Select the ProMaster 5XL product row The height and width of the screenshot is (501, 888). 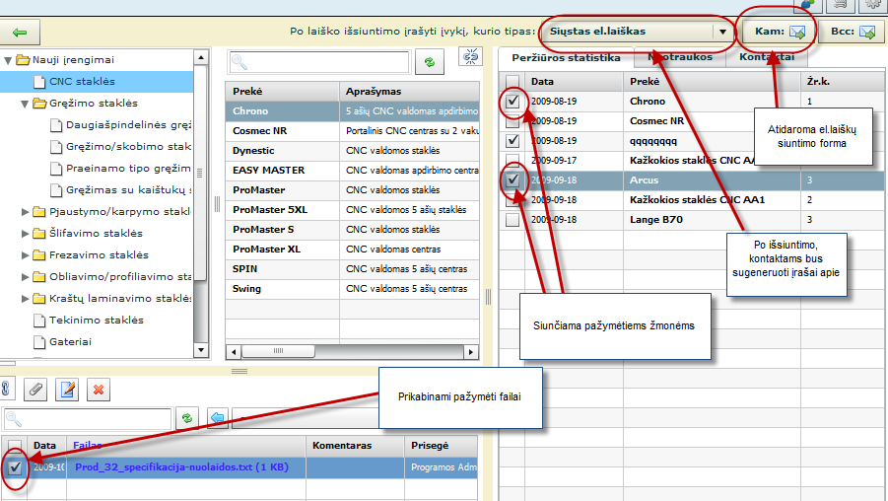click(x=352, y=210)
